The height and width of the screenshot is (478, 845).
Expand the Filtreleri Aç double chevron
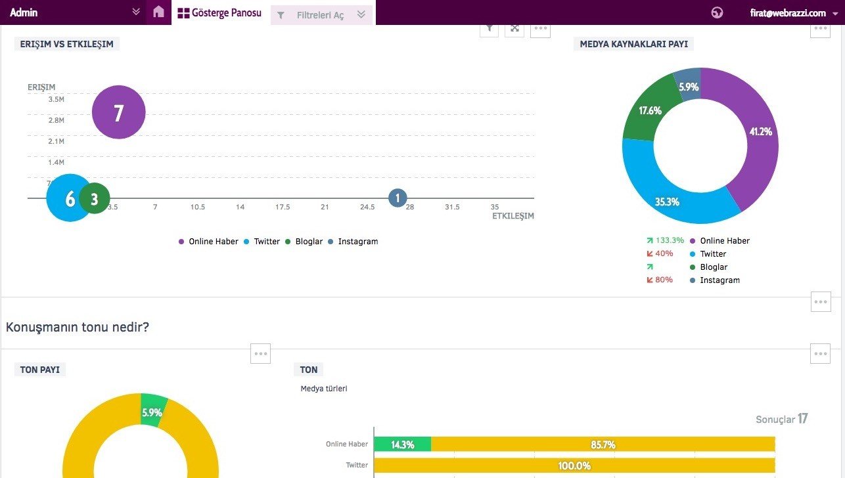click(x=361, y=14)
